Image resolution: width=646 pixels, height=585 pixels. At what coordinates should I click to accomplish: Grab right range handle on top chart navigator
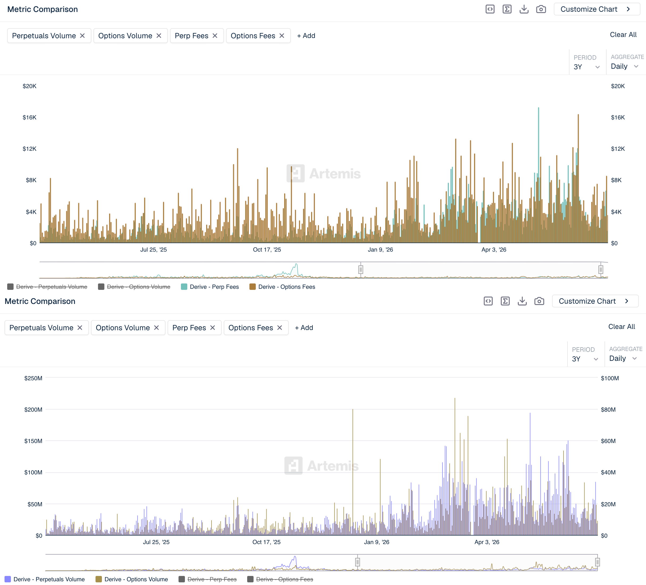601,269
